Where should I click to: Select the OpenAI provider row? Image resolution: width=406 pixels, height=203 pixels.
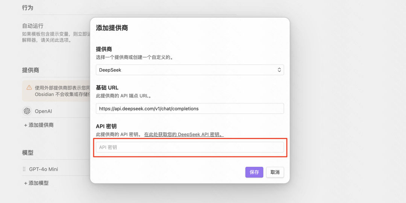click(x=56, y=111)
